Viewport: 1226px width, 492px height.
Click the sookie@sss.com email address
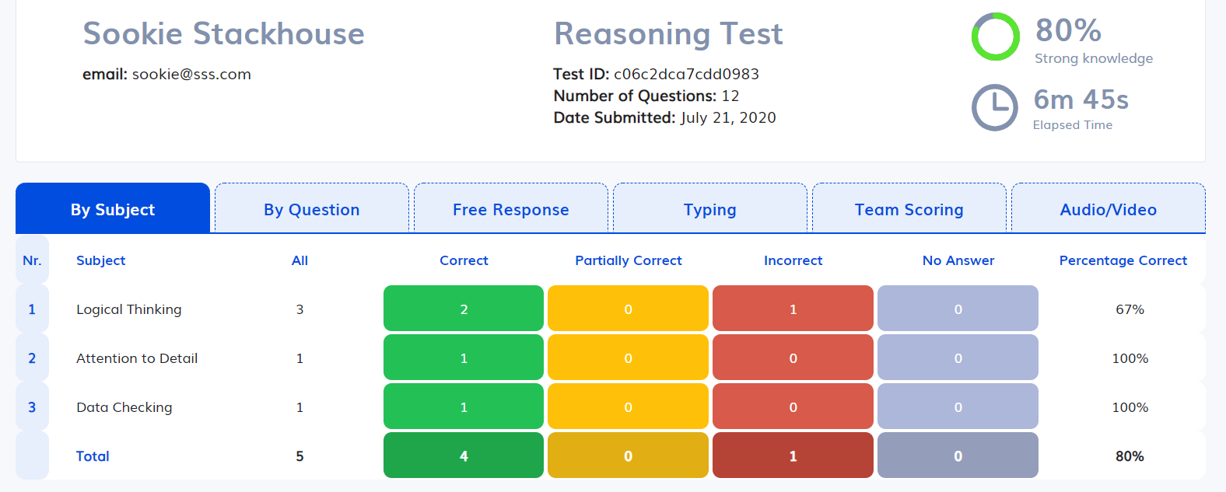191,75
